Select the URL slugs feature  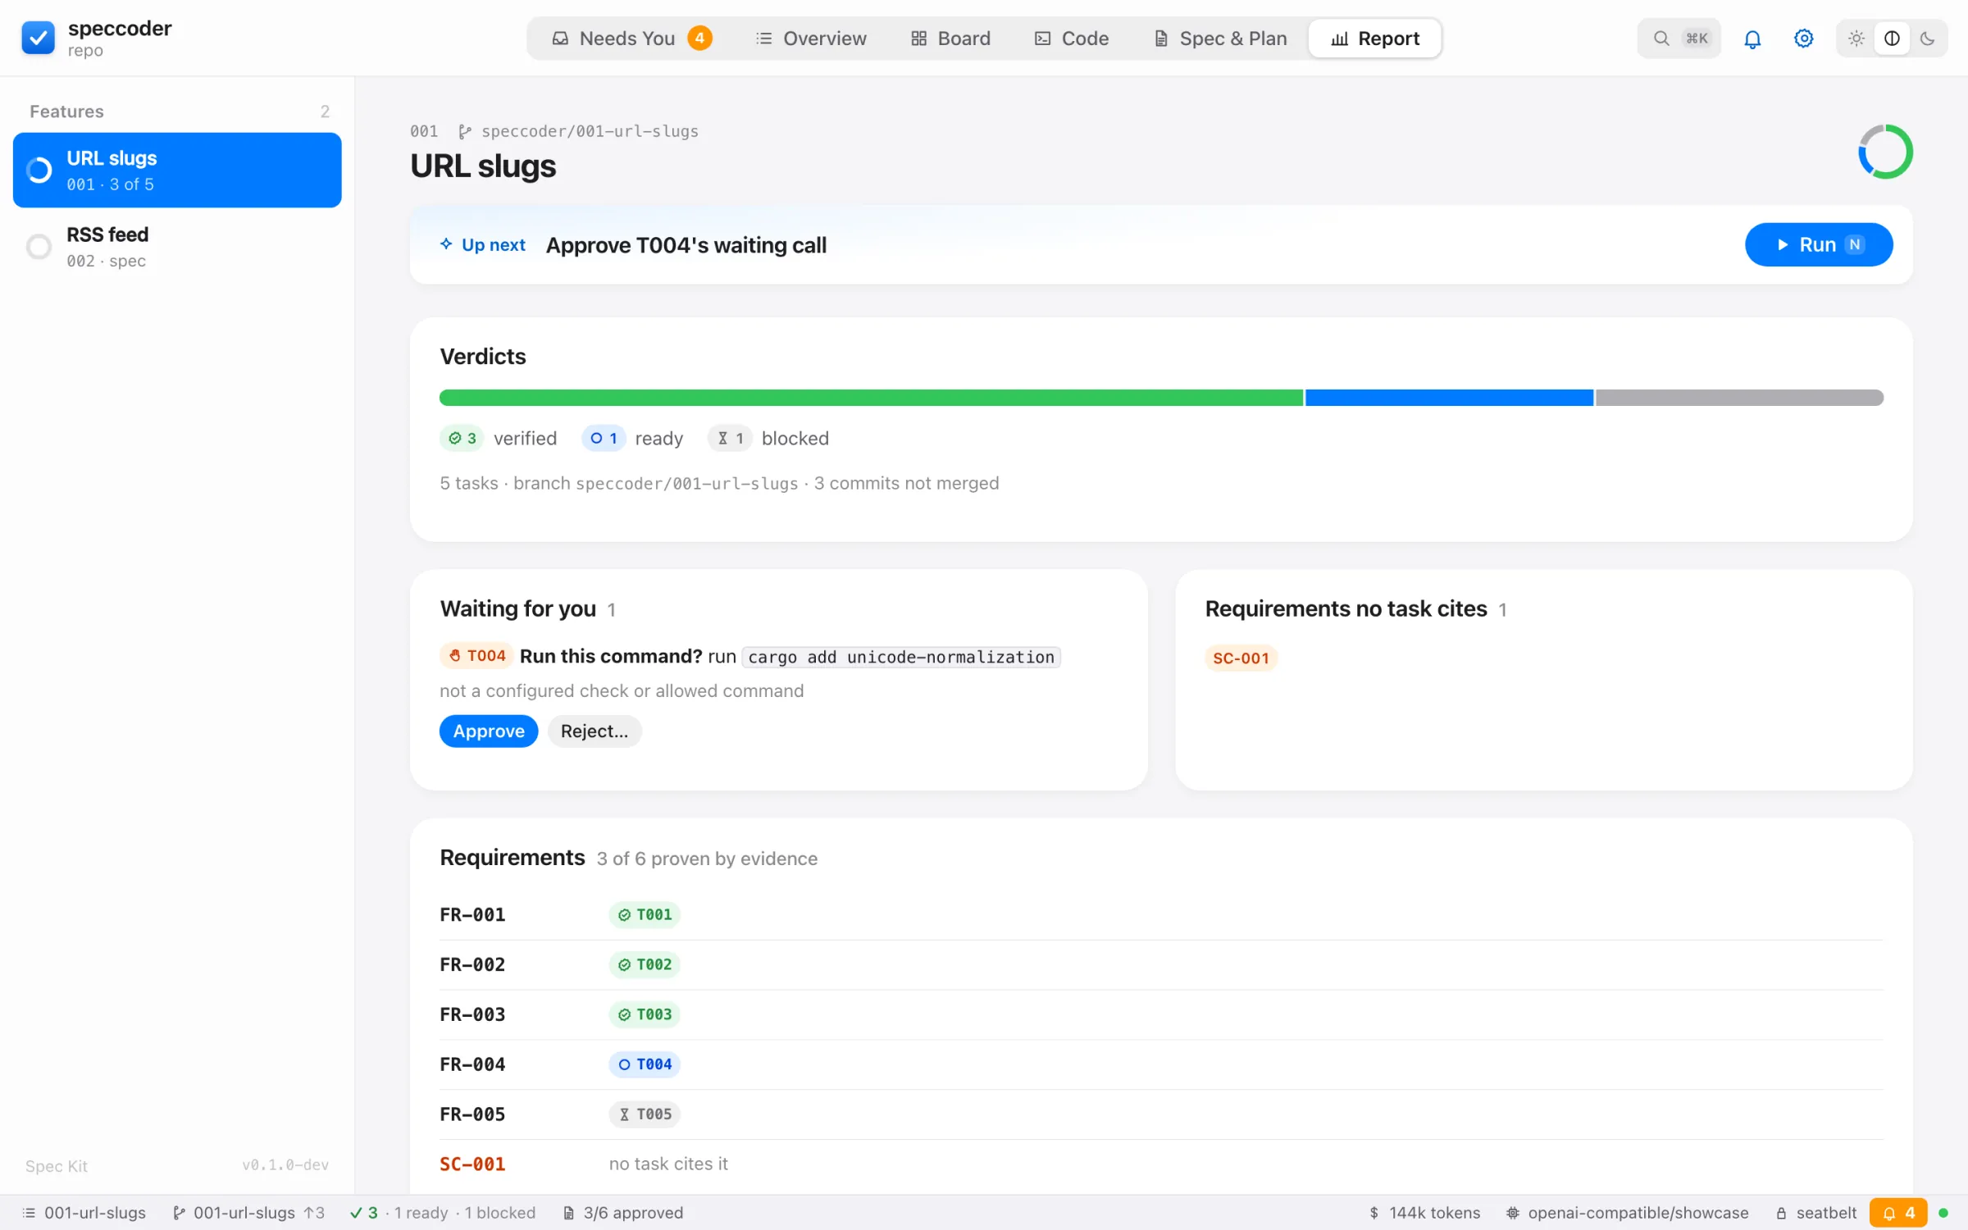177,170
